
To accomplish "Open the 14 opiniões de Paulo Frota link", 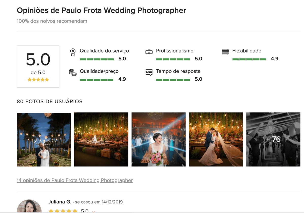I will 75,180.
